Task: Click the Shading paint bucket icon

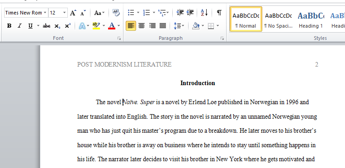Action: [x=196, y=26]
